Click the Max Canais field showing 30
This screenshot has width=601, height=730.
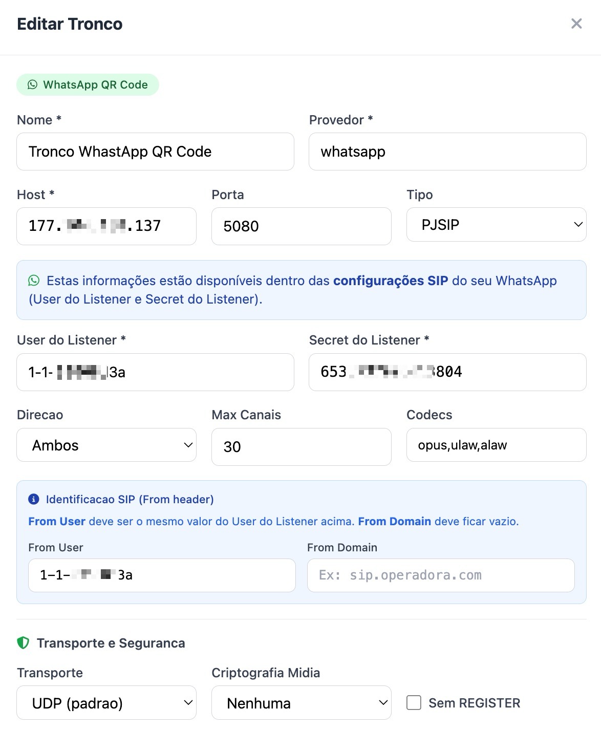(301, 446)
